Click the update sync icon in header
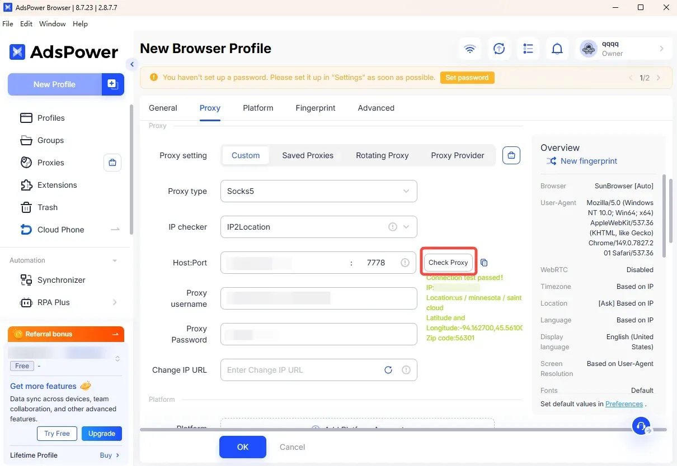 coord(499,49)
